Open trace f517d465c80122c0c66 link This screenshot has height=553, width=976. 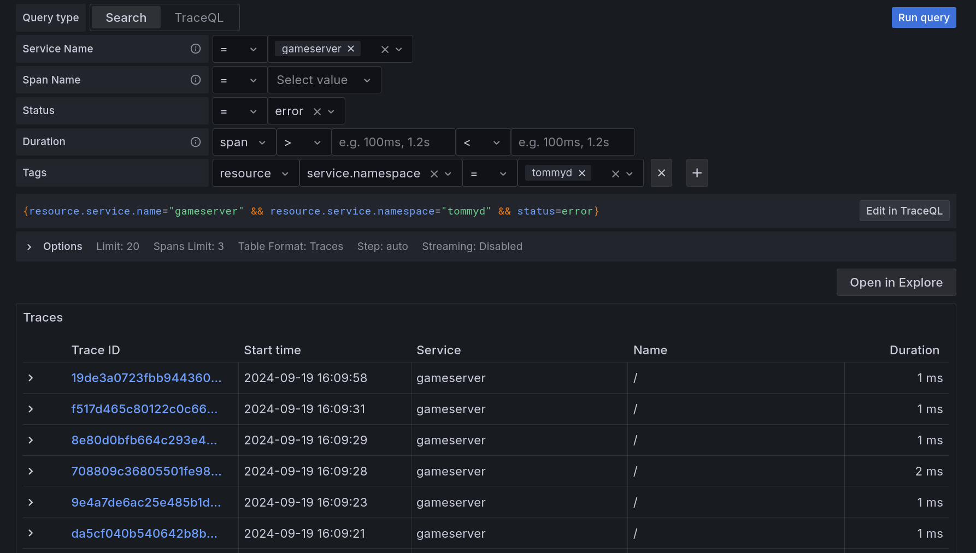click(x=144, y=409)
